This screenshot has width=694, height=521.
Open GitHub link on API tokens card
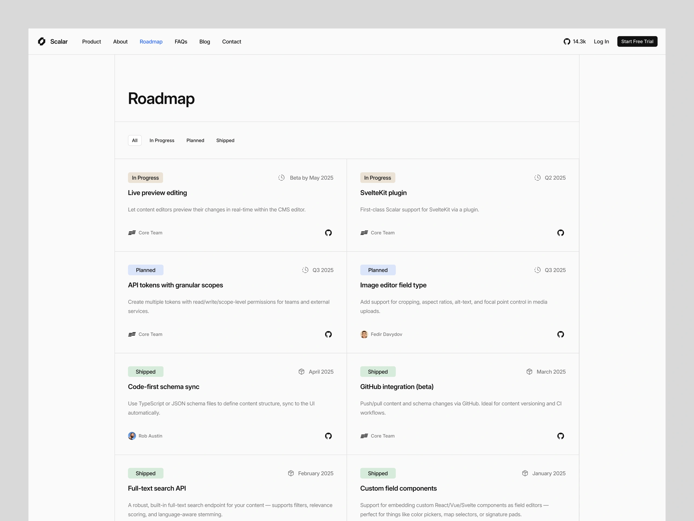328,334
